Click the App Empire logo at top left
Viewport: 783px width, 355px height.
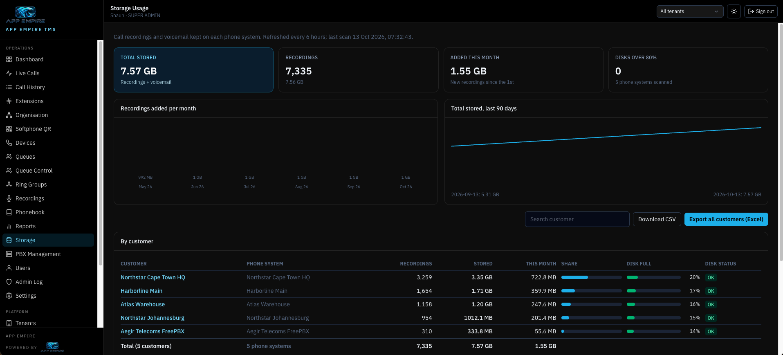25,15
